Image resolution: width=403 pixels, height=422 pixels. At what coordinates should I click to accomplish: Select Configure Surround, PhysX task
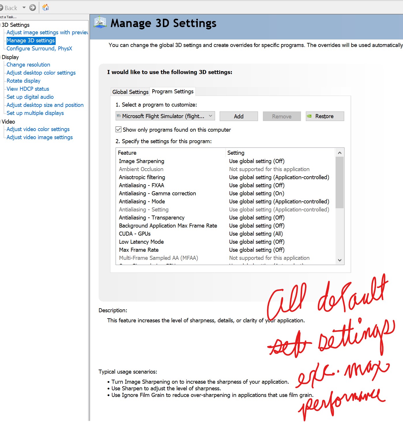point(39,49)
